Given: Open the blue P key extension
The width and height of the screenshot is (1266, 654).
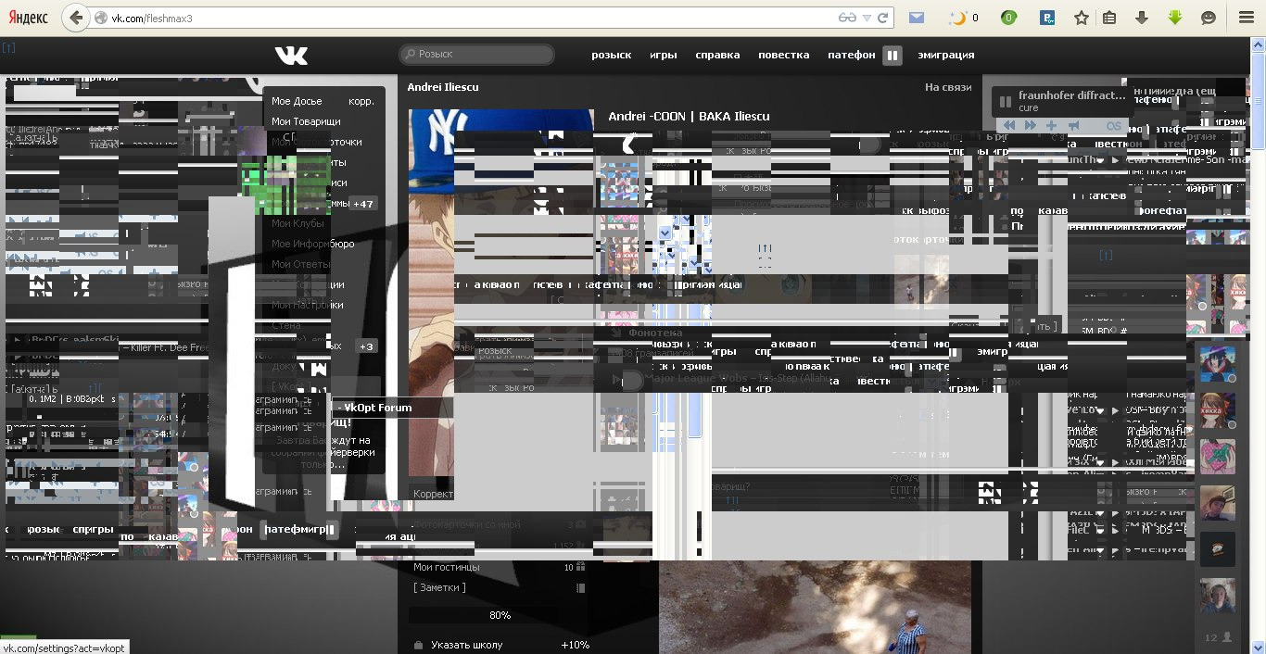Looking at the screenshot, I should (1048, 18).
